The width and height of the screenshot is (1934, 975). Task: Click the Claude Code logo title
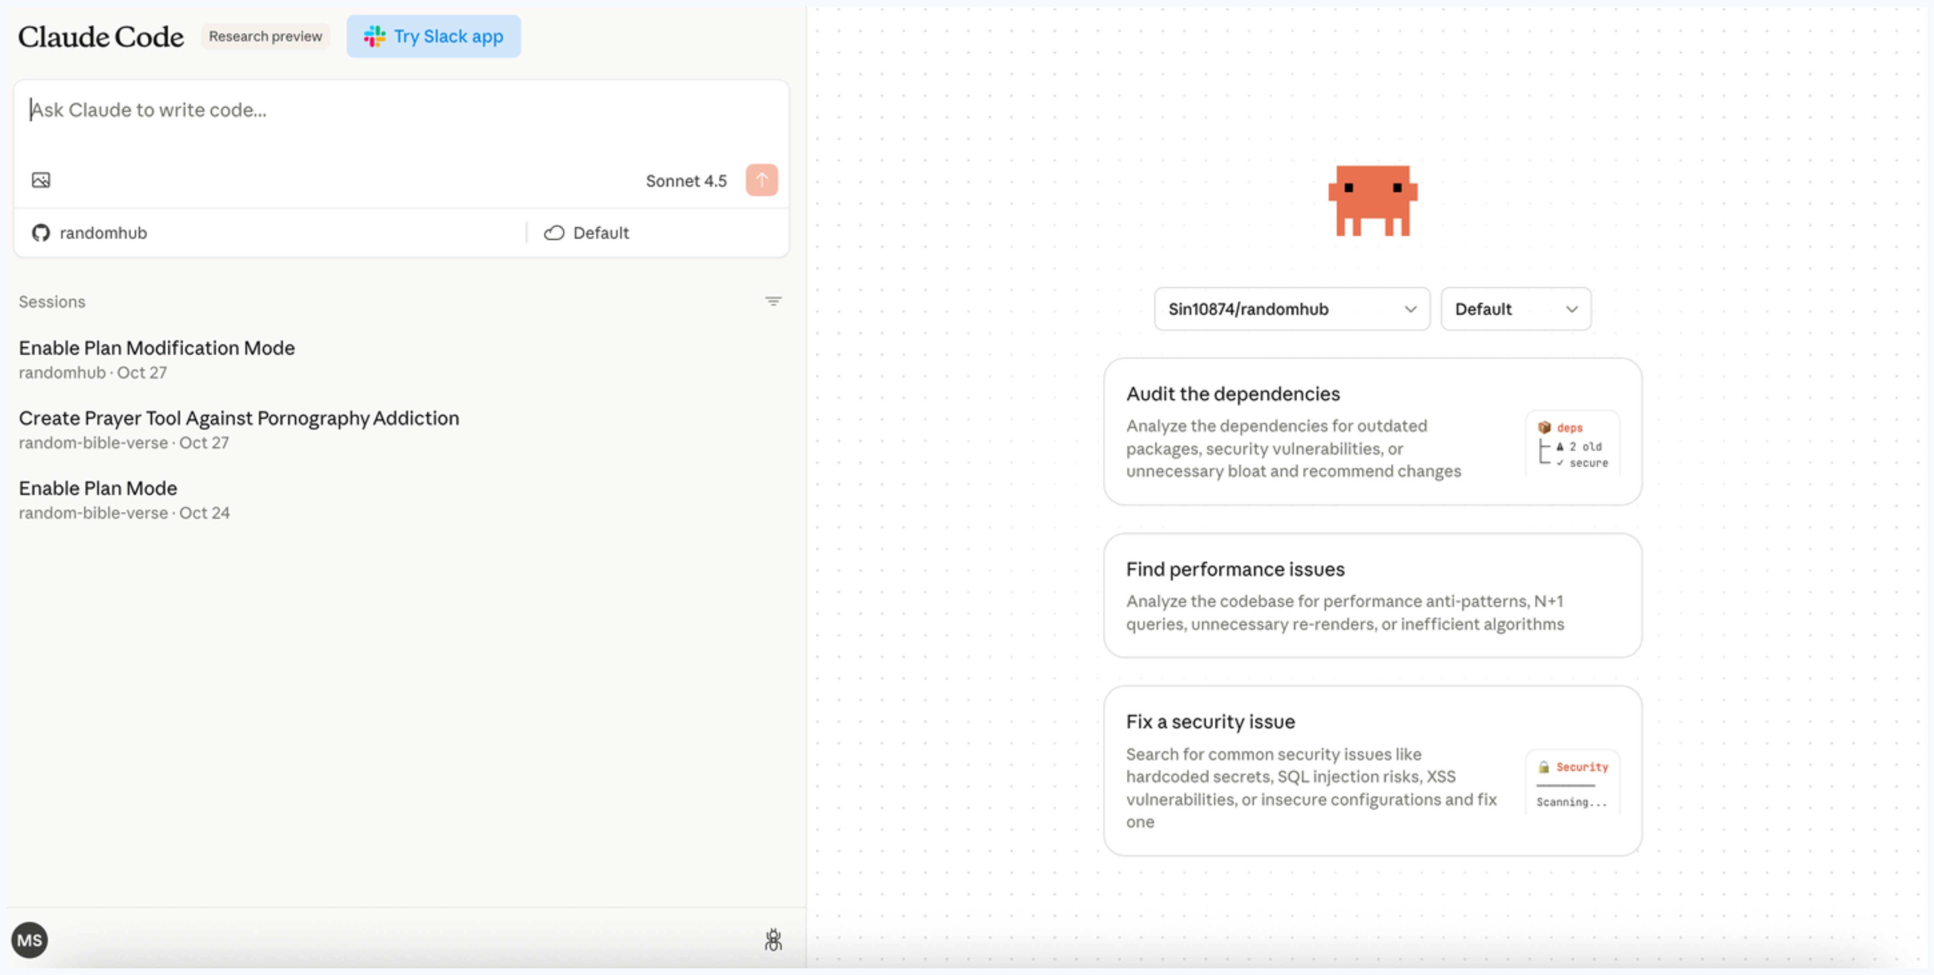tap(101, 36)
